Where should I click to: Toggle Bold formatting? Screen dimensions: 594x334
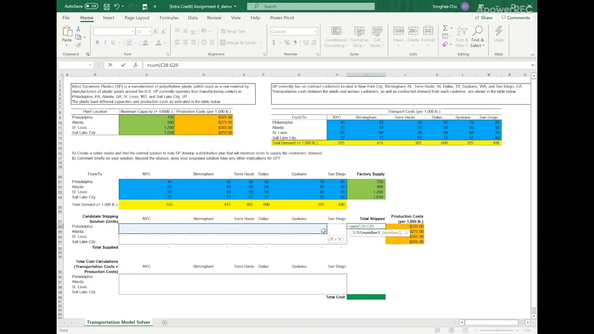point(97,43)
